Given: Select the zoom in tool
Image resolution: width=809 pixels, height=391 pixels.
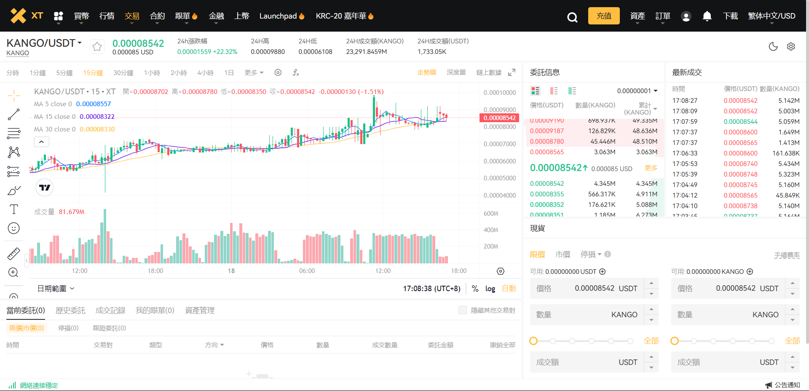Looking at the screenshot, I should click(14, 272).
